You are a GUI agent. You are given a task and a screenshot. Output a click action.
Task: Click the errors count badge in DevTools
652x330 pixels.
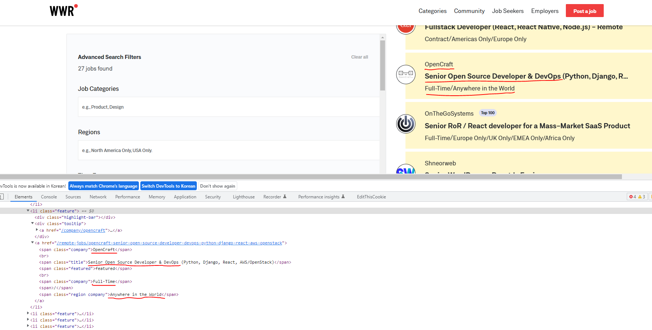coord(633,197)
